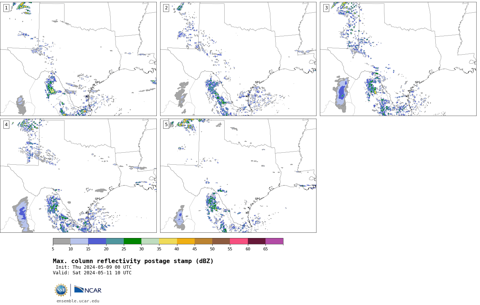Click the panel number label '1'
The height and width of the screenshot is (305, 480).
point(6,8)
